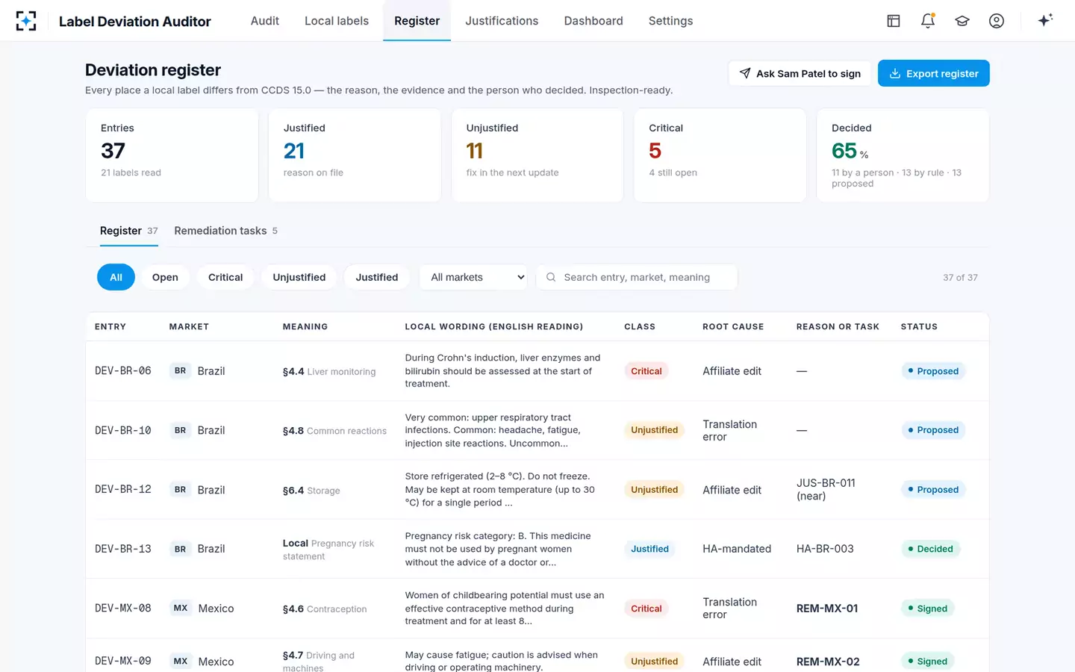Viewport: 1075px width, 672px height.
Task: Click the Critical summary card showing 5
Action: coord(720,155)
